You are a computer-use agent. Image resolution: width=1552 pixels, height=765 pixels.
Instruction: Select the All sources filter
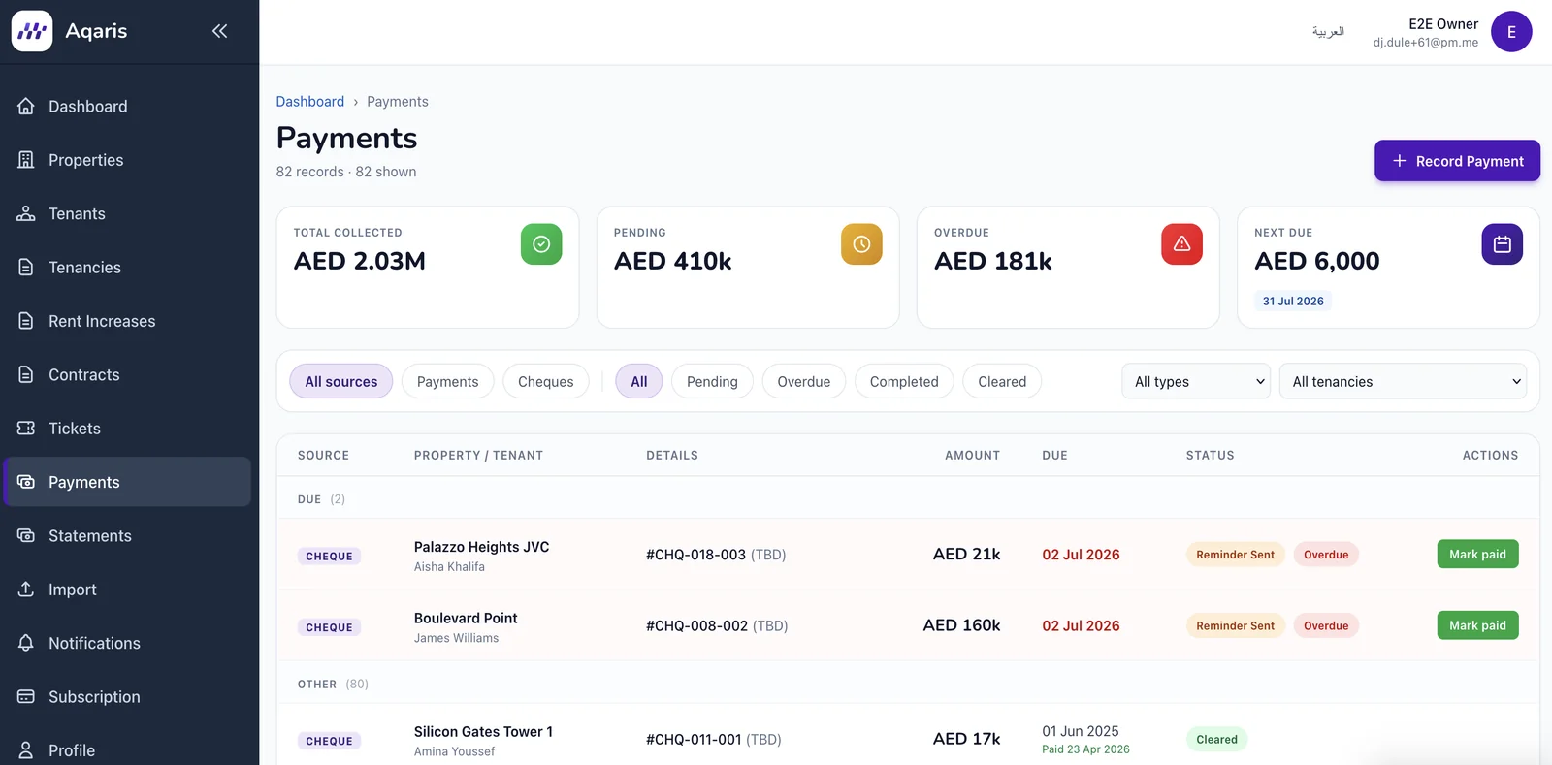341,381
